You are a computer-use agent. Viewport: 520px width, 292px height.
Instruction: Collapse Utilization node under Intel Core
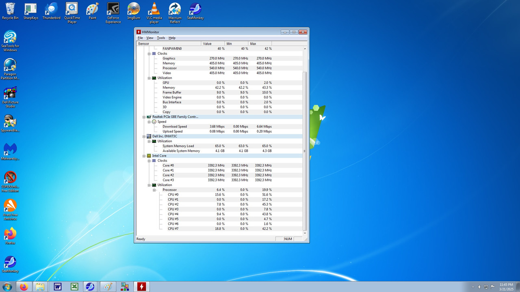(149, 185)
